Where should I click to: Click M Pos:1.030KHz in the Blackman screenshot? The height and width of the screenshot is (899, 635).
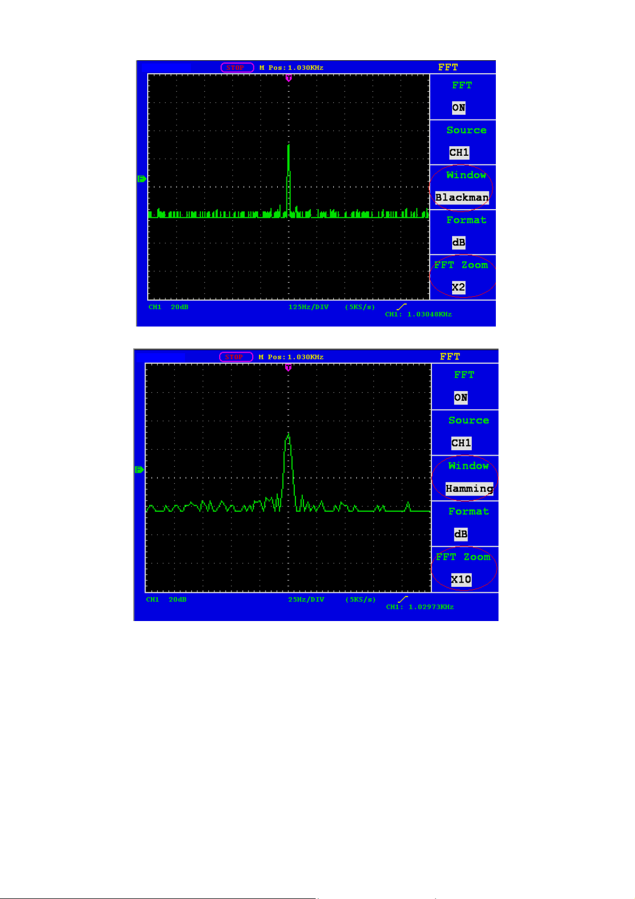(x=291, y=68)
